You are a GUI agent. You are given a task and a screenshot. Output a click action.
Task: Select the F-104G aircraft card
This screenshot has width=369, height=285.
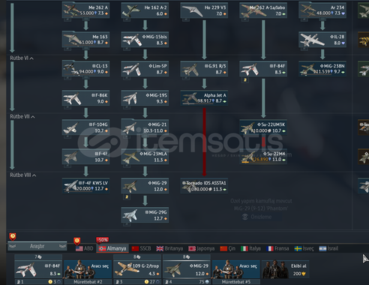(x=85, y=127)
